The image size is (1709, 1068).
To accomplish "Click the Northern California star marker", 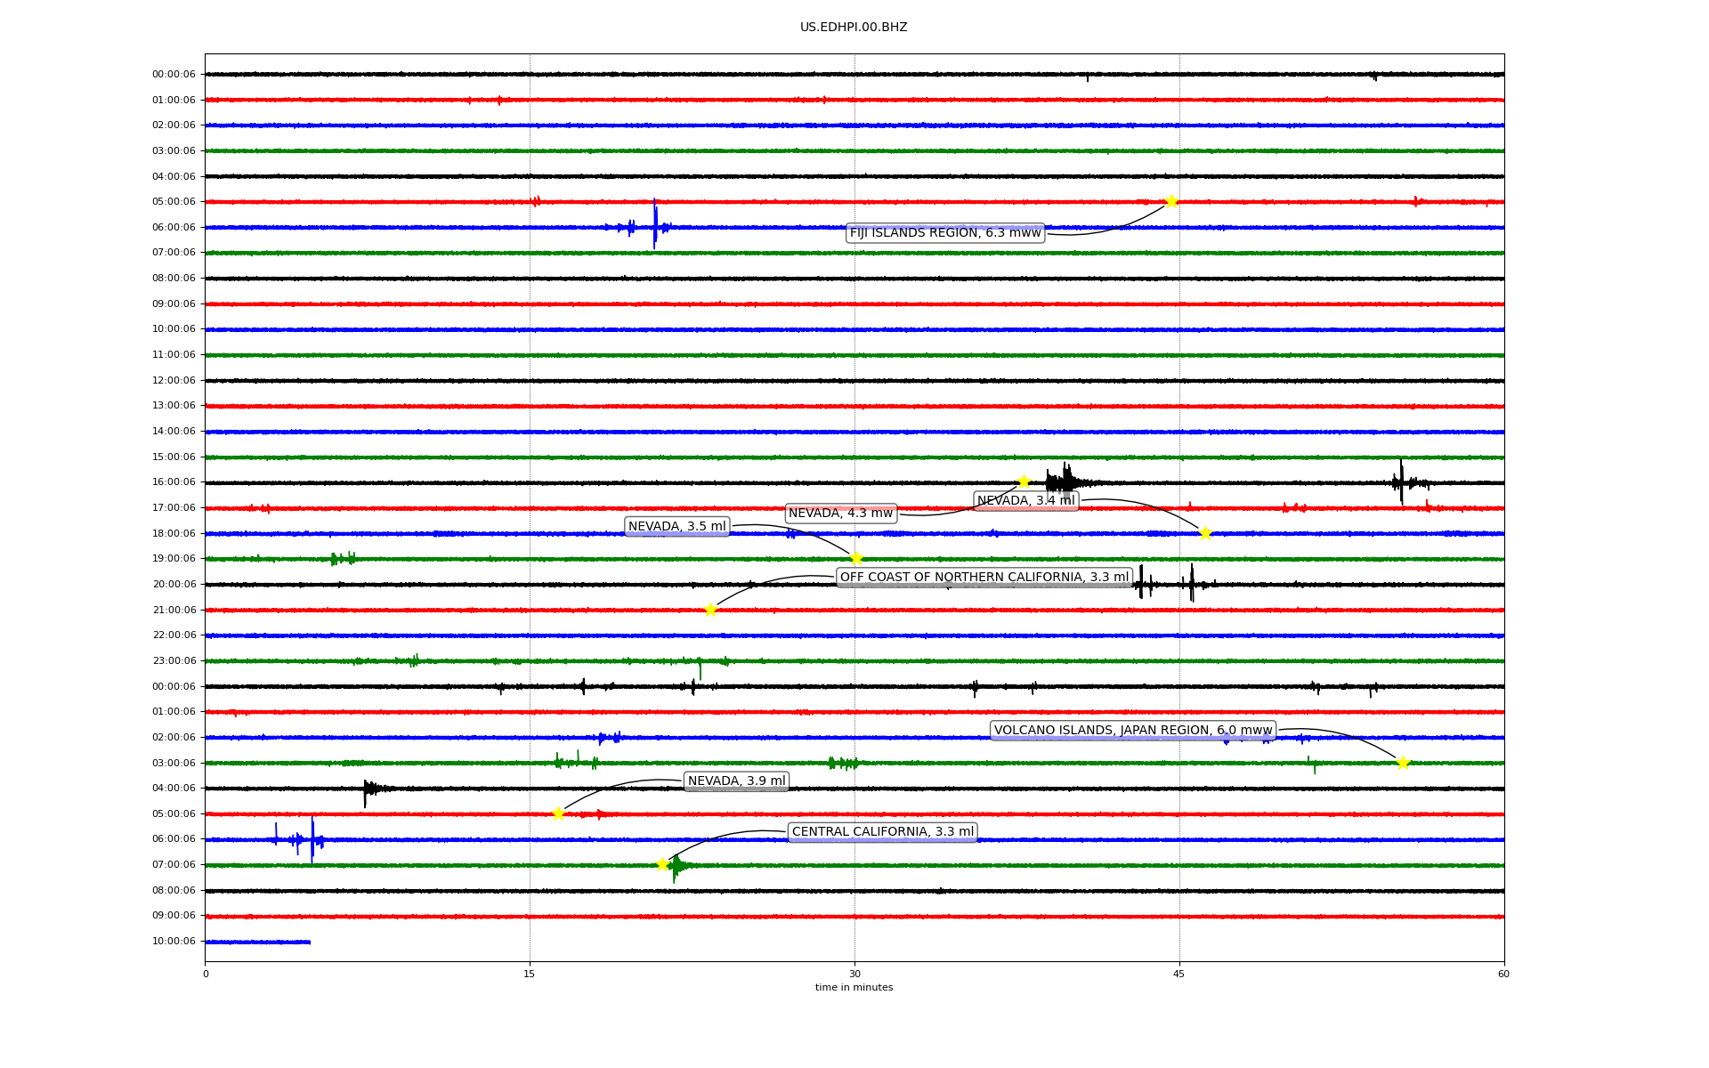I will pos(710,610).
